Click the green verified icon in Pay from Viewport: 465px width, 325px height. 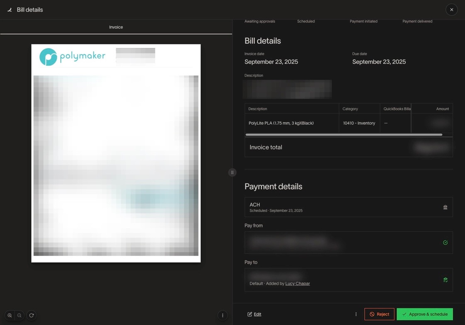pos(445,243)
